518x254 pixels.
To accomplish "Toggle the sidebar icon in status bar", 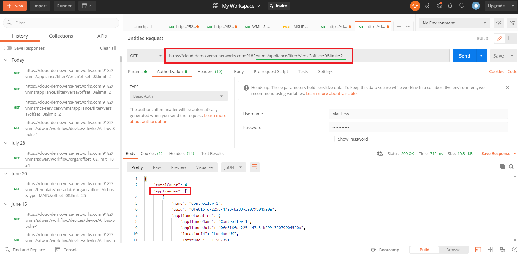I will tap(478, 250).
